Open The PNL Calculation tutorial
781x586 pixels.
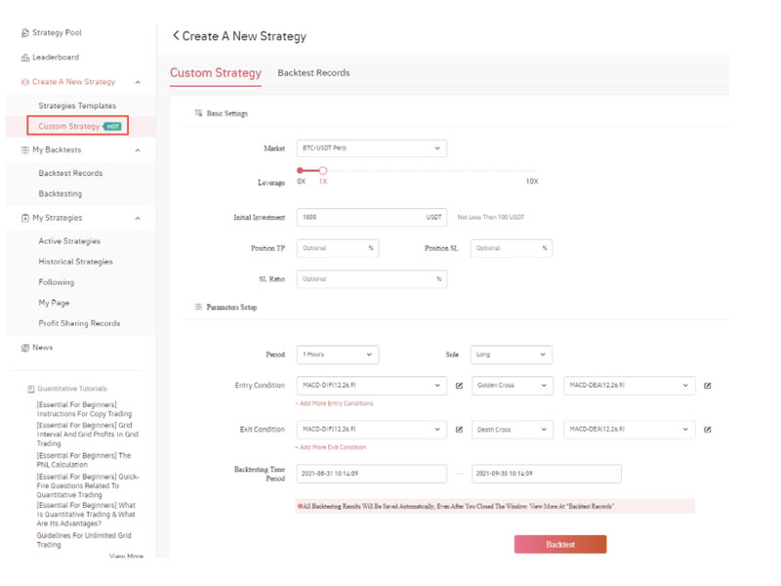(84, 460)
